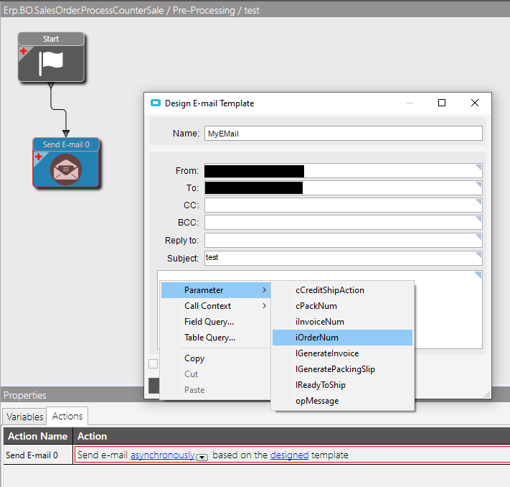Click the red plus on Send E-mail node

tap(39, 157)
